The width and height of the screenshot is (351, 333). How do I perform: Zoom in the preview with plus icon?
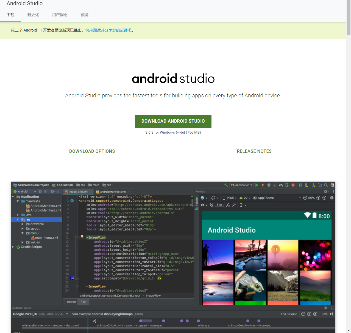coord(318,198)
